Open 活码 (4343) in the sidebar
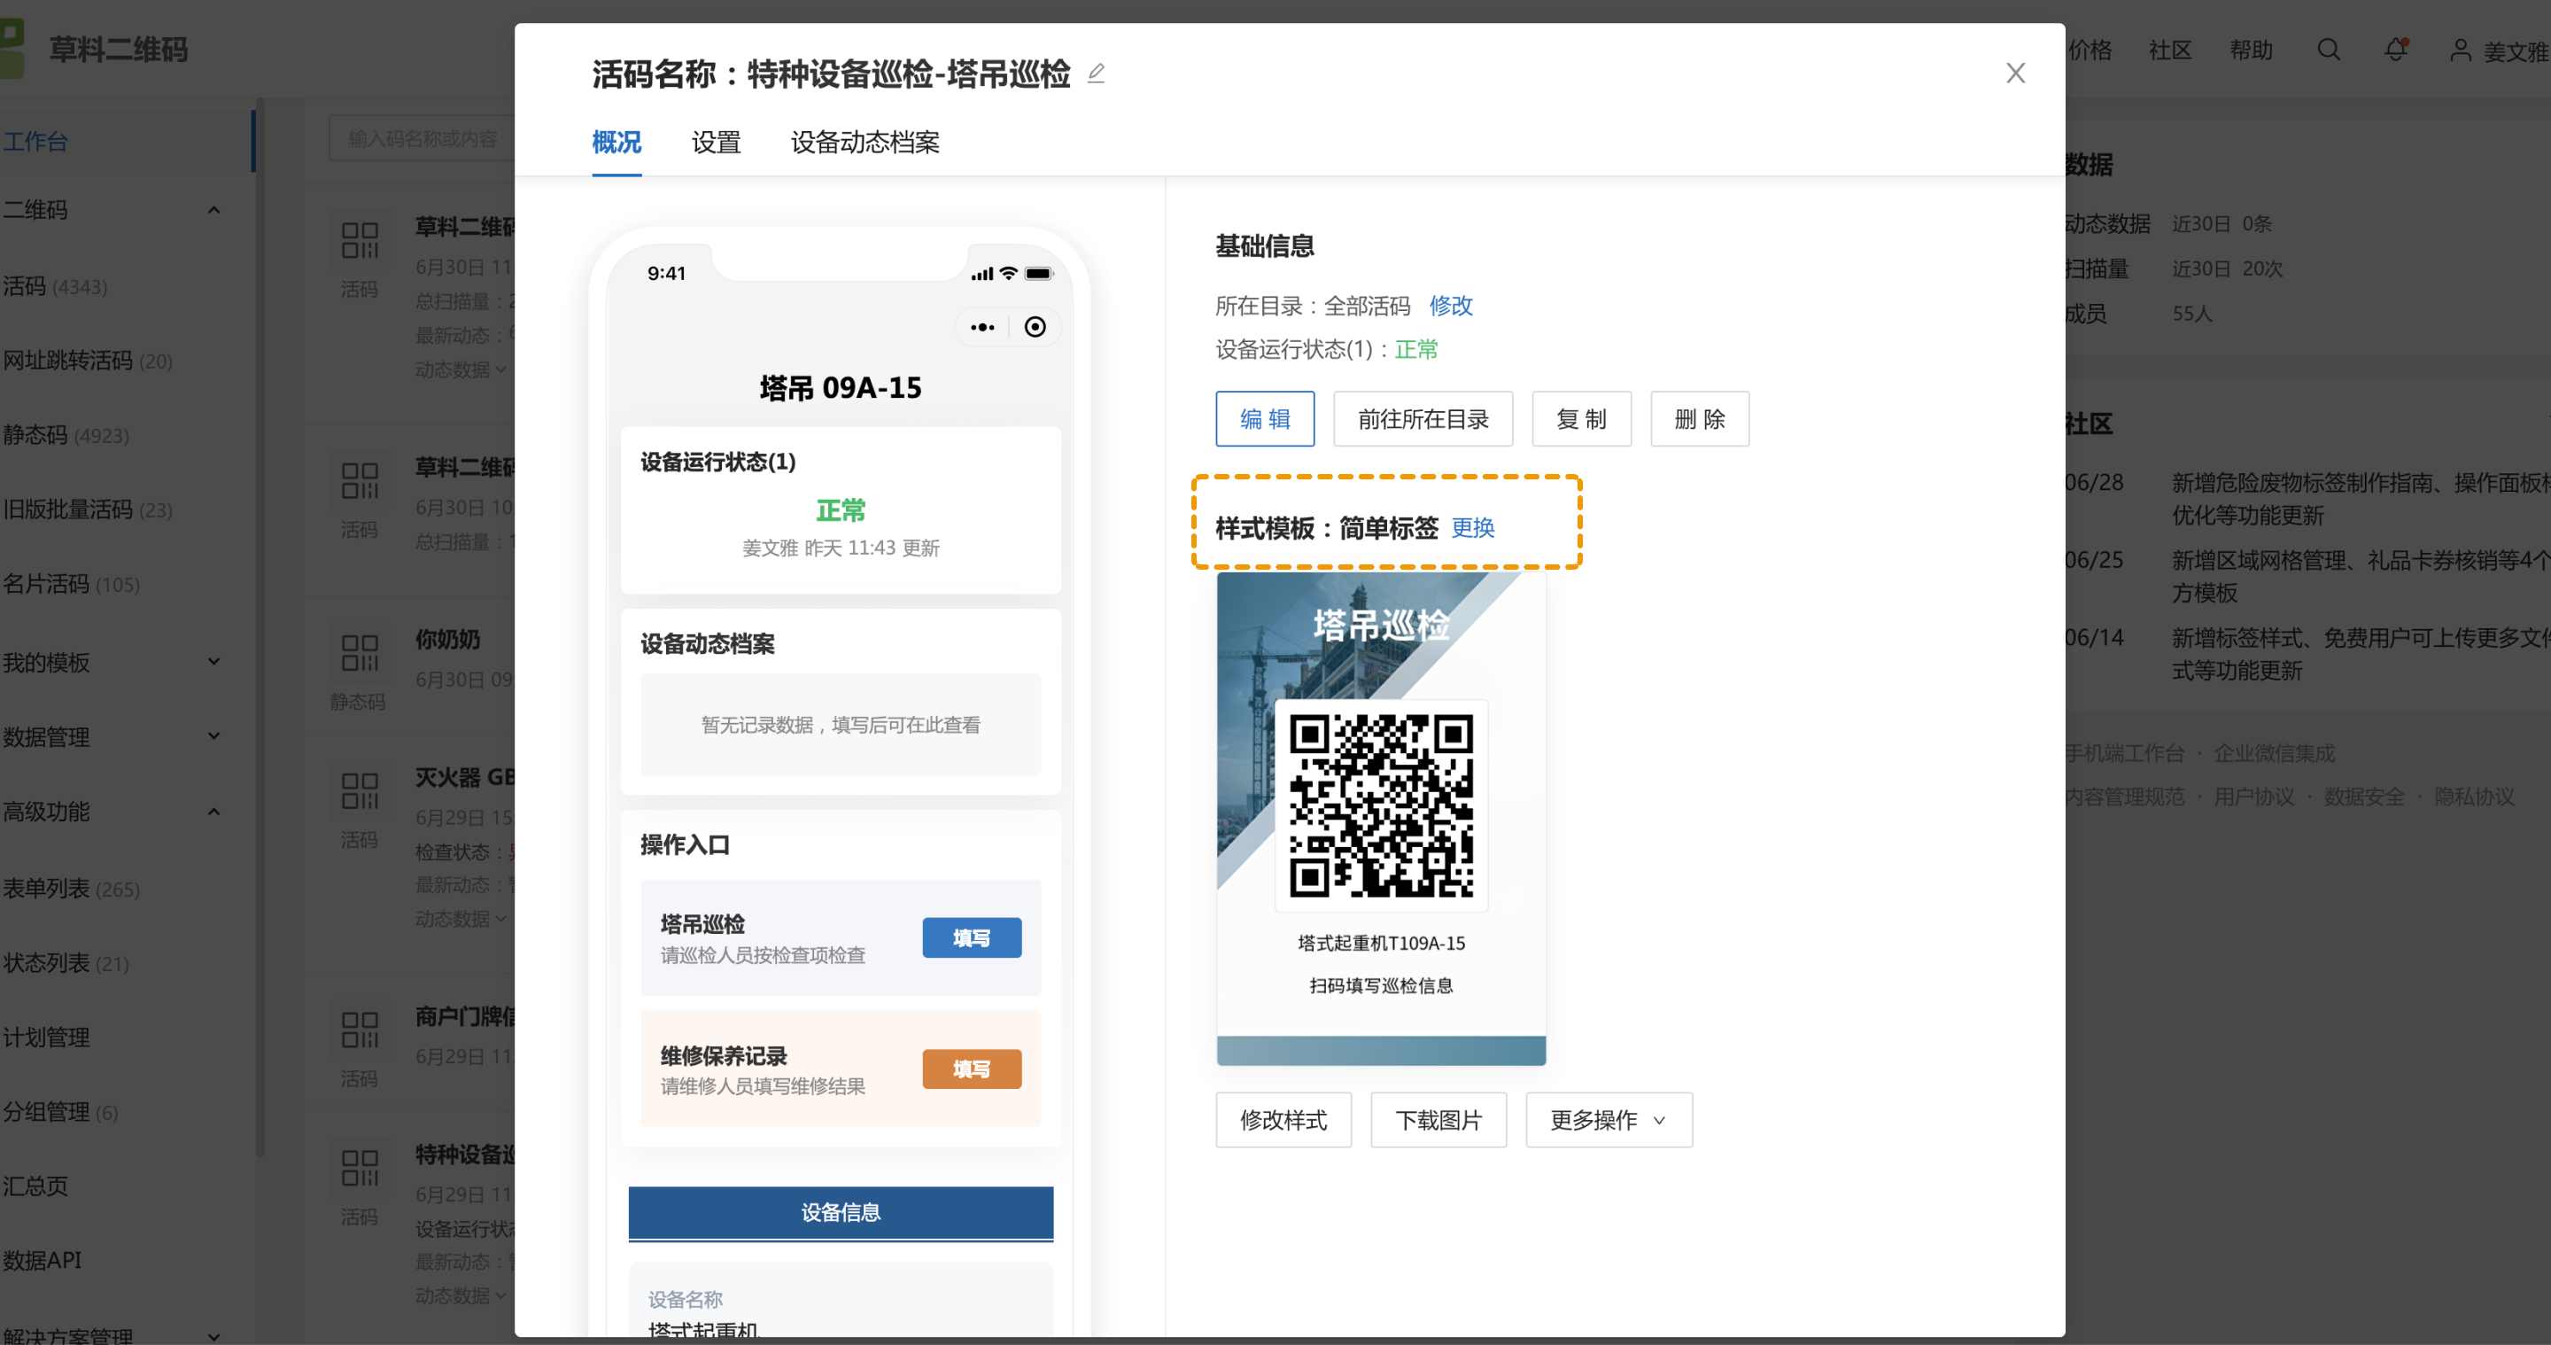This screenshot has width=2551, height=1345. [x=54, y=286]
